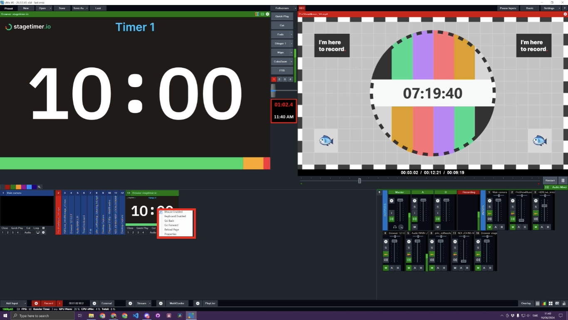
Task: Open Main camera input settings gear
Action: 43,232
